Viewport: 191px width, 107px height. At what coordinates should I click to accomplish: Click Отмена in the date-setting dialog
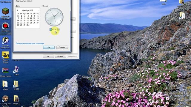(x=62, y=47)
